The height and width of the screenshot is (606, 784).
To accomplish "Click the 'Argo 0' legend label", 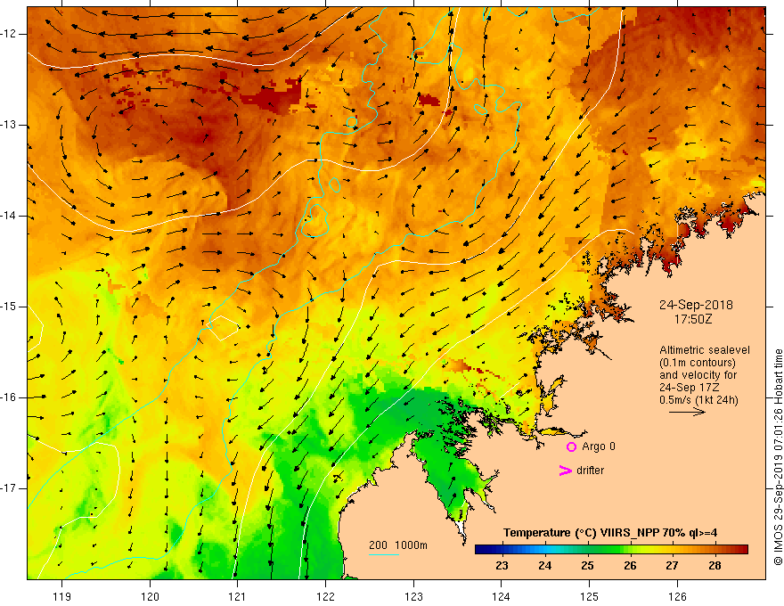I will coord(599,446).
